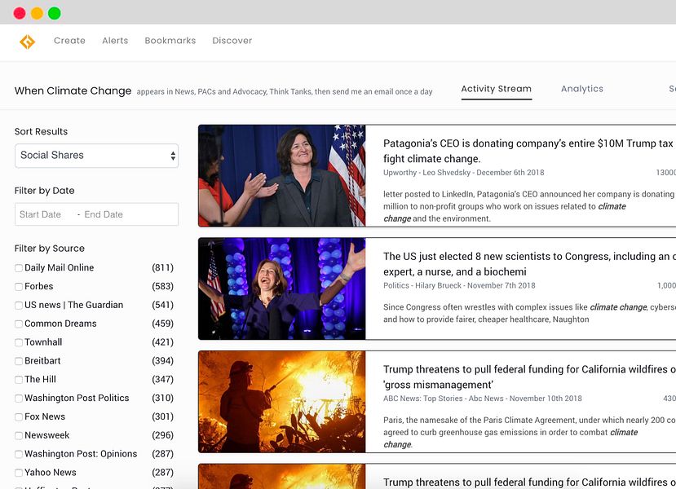
Task: Open the Discover section
Action: (232, 41)
